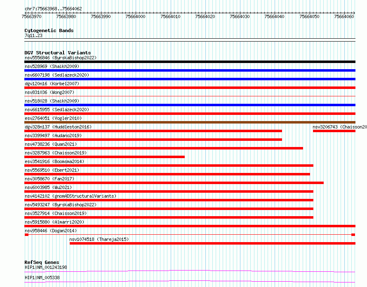The image size is (367, 287).
Task: Click the red nsv6003985 variant bar
Action: [169, 191]
